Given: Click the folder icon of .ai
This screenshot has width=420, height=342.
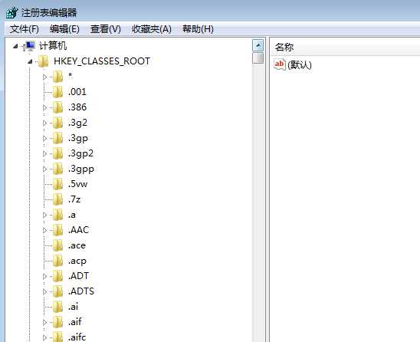Looking at the screenshot, I should [x=57, y=307].
